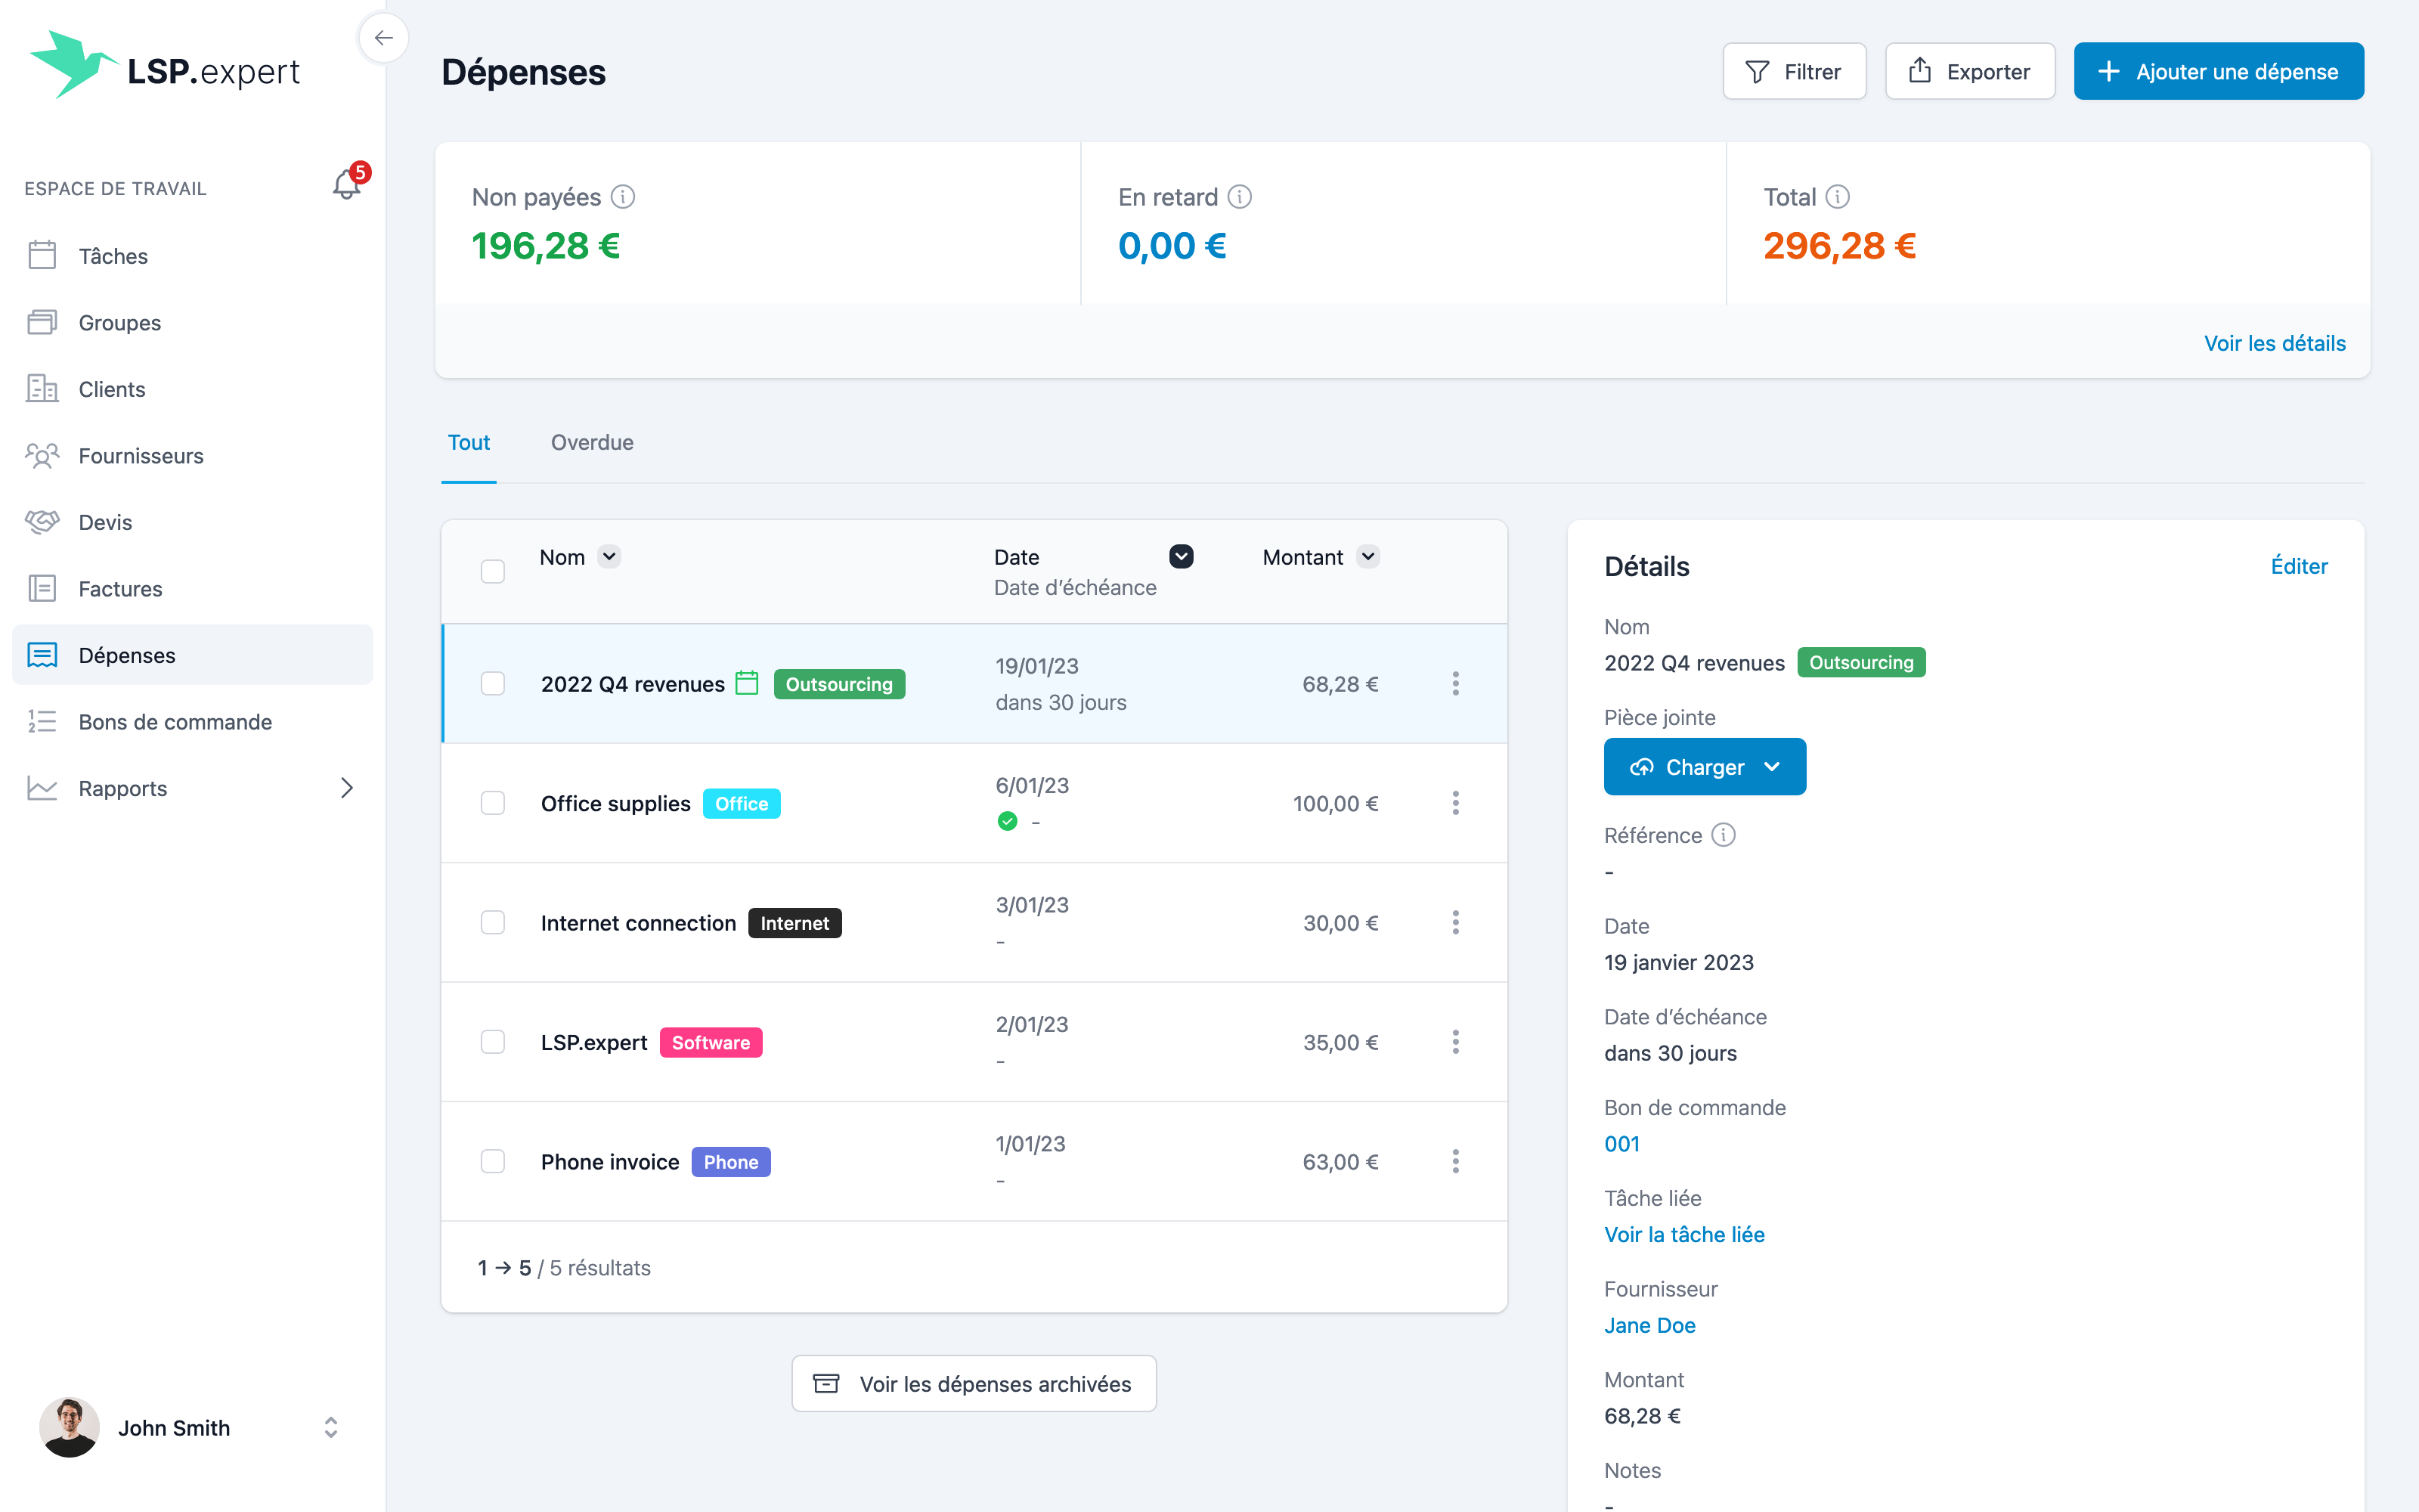
Task: Open the Date column sort dropdown
Action: point(1181,556)
